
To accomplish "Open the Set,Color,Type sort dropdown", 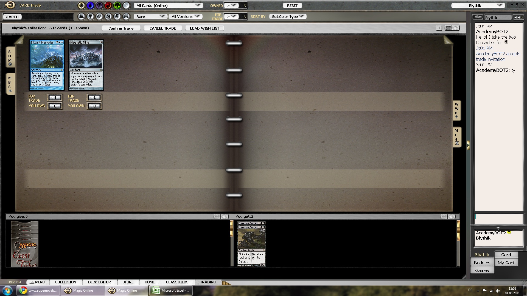I will coord(288,16).
